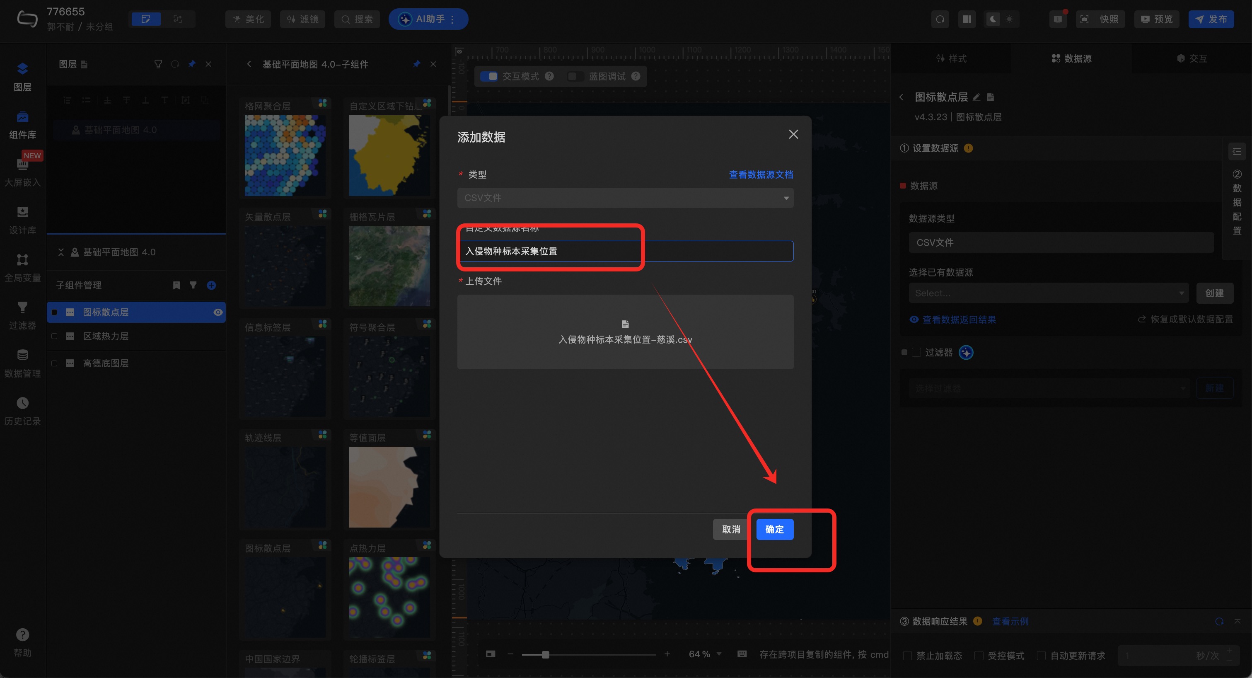
Task: Open the 类型 CSV文件 dropdown
Action: point(625,198)
